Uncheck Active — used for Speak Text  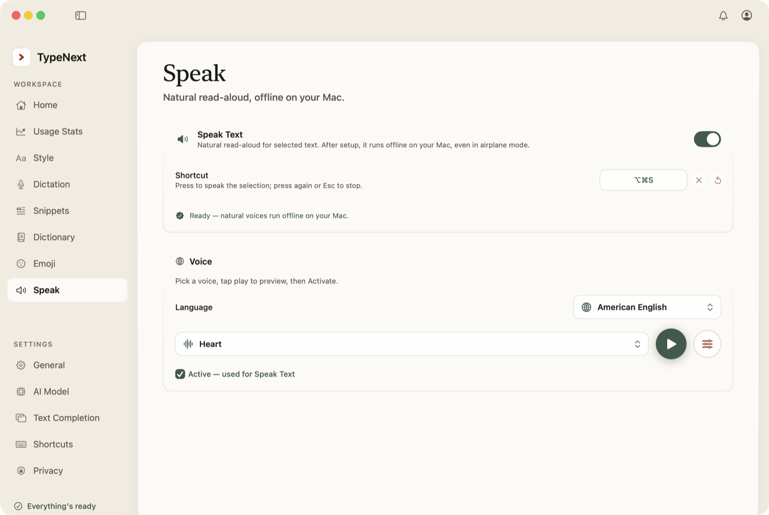180,374
